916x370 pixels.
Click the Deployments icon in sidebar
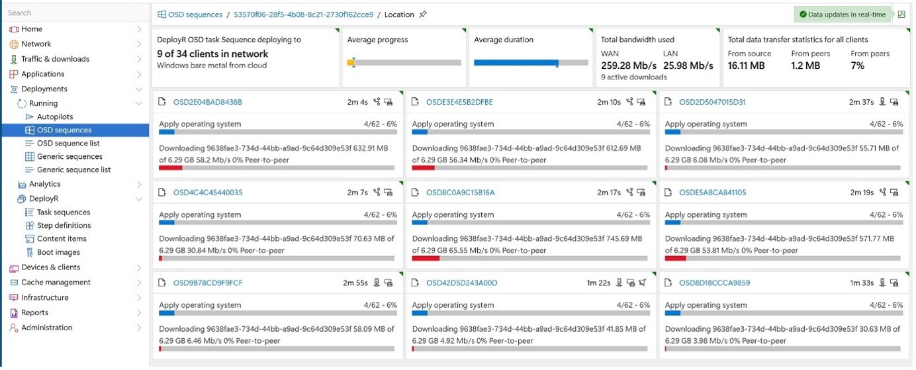[14, 89]
